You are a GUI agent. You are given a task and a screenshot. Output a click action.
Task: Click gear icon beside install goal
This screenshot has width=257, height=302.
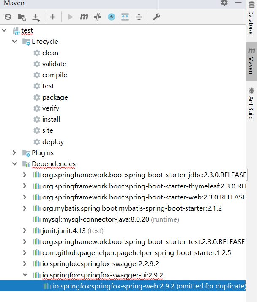pyautogui.click(x=37, y=119)
